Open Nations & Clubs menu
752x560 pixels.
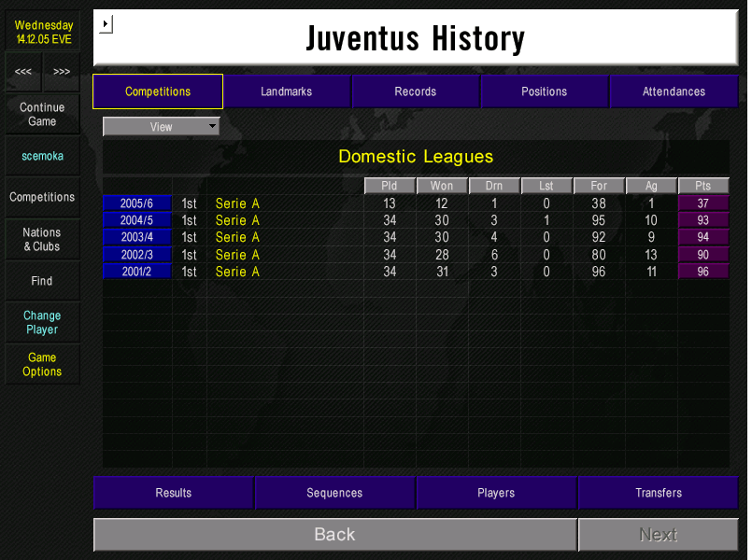tap(42, 239)
